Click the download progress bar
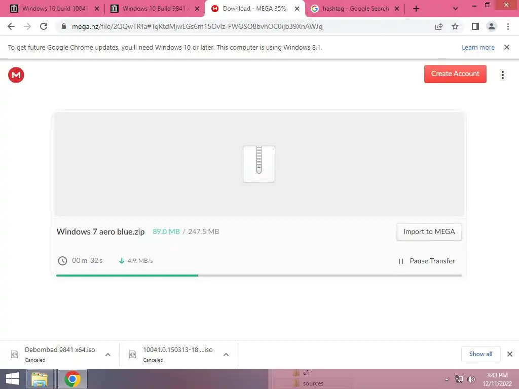Screen dimensions: 519x389 tap(259, 275)
